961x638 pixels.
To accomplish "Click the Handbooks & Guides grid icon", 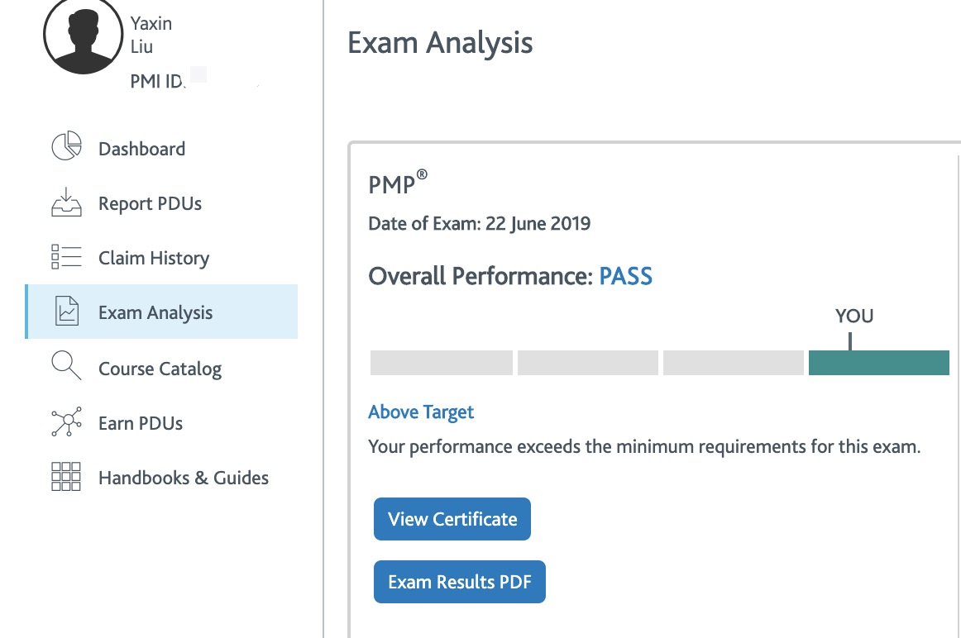I will coord(66,476).
